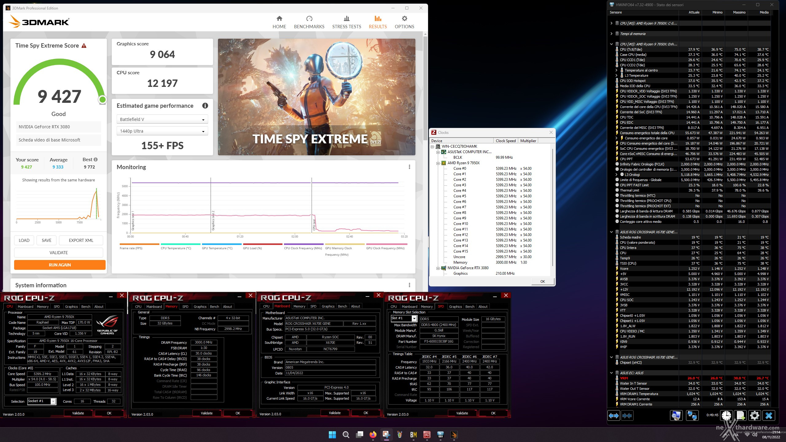
Task: Click EXPORT XML button
Action: click(81, 240)
